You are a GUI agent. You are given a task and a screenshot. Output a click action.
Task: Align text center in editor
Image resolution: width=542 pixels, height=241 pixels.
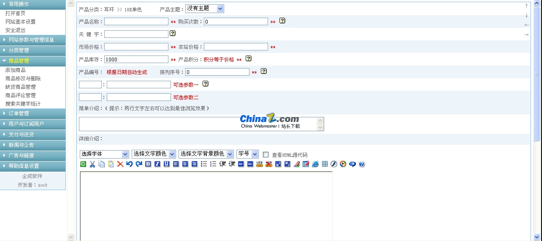pyautogui.click(x=185, y=164)
